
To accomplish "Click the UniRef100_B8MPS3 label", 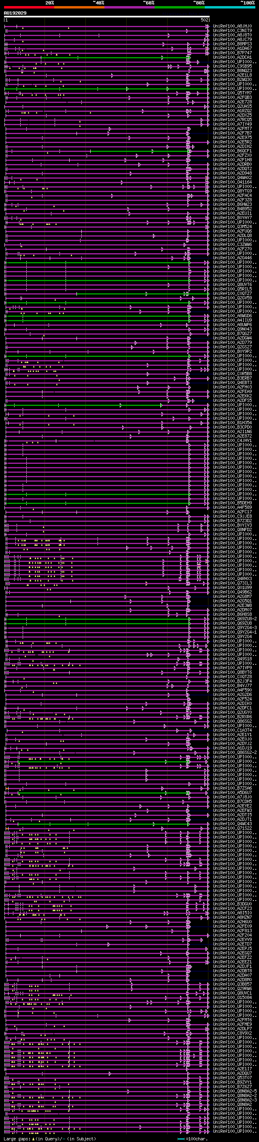I will click(232, 44).
